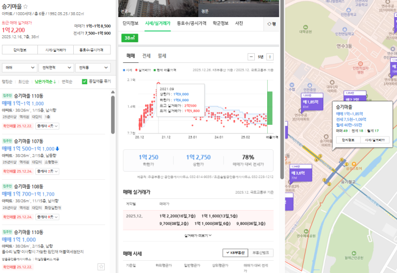Click 1억 2,200(16일,7층) transaction entry
Screen dimensions: 397x273
[x=177, y=216]
